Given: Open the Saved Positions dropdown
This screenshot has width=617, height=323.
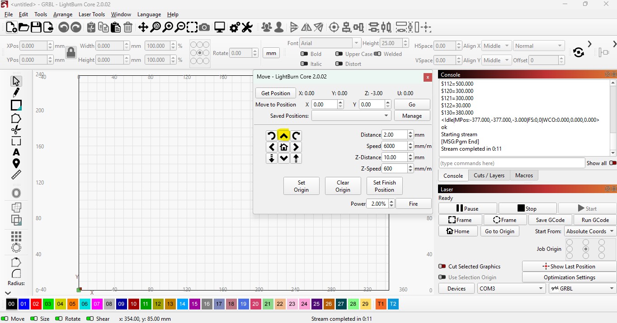Looking at the screenshot, I should click(x=351, y=116).
